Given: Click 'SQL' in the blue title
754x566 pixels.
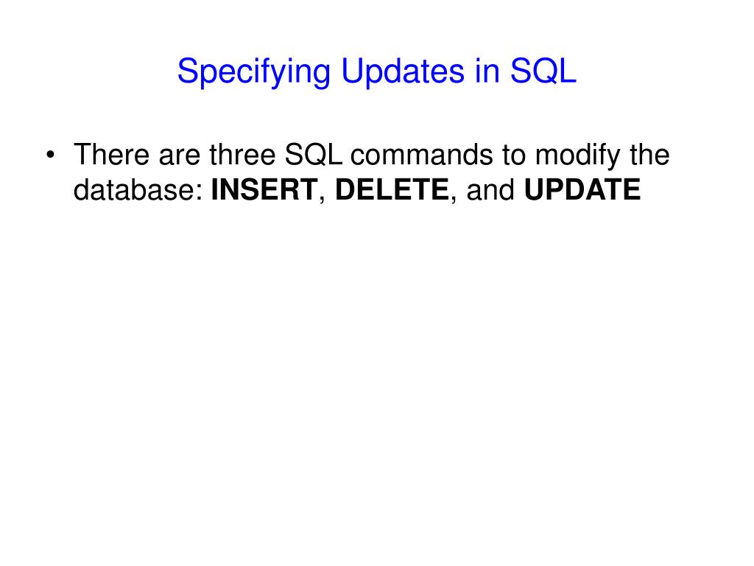Looking at the screenshot, I should [x=543, y=71].
